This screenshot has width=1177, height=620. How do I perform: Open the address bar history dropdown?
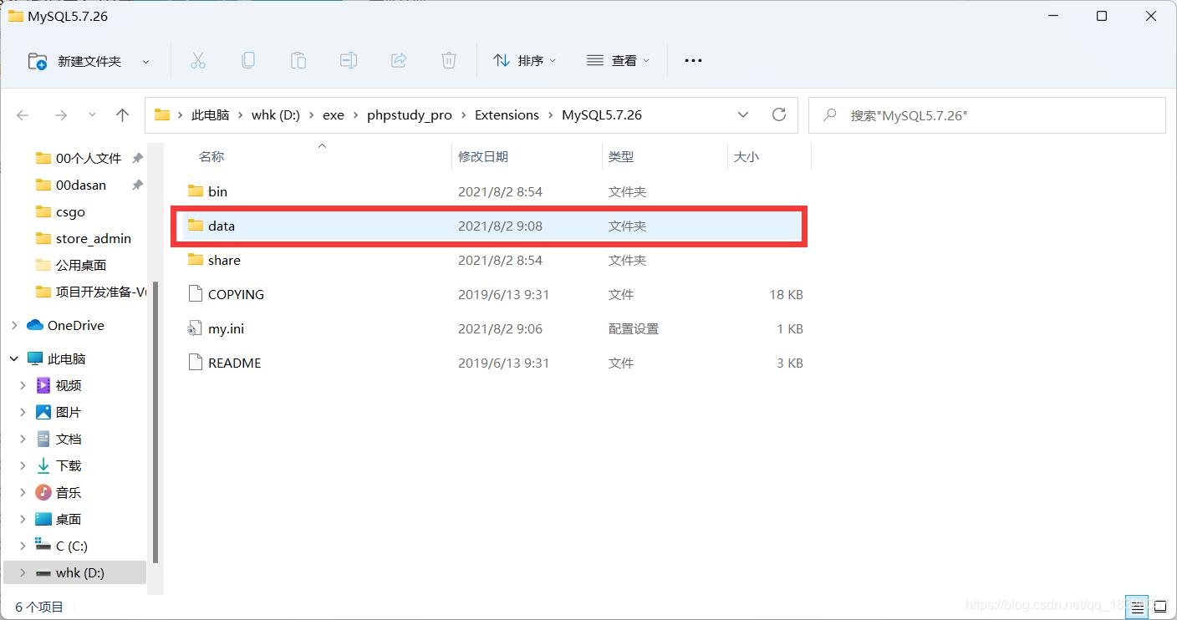[x=743, y=115]
